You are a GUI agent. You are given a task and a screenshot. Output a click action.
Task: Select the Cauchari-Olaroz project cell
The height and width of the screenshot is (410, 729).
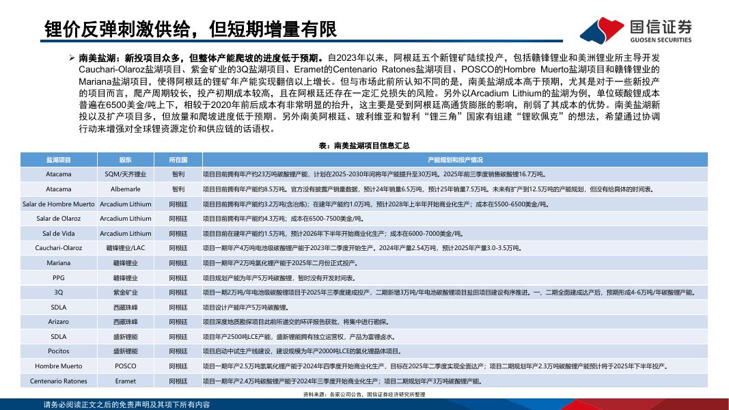click(x=59, y=248)
